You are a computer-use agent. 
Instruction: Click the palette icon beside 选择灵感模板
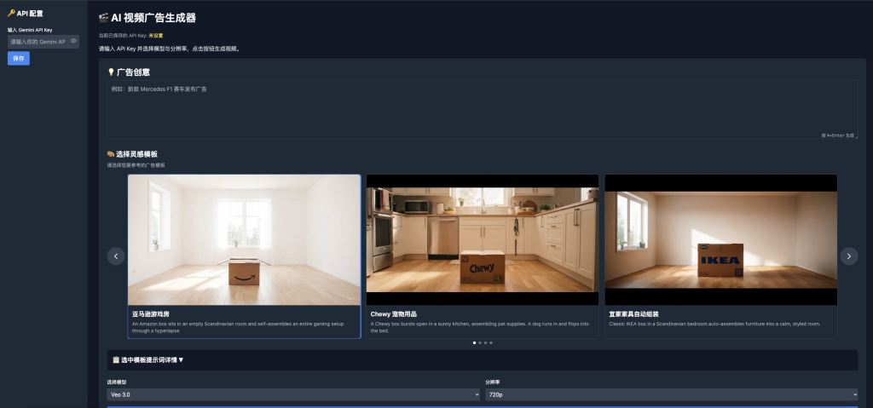point(111,154)
